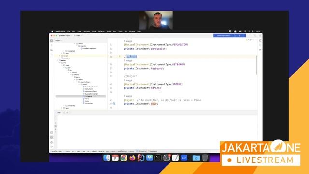Collapse the qualifierinject package node
309x174 pixels.
coord(77,82)
